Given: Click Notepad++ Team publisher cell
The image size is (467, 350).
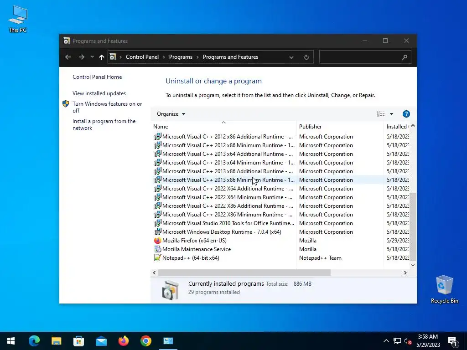Looking at the screenshot, I should point(320,258).
